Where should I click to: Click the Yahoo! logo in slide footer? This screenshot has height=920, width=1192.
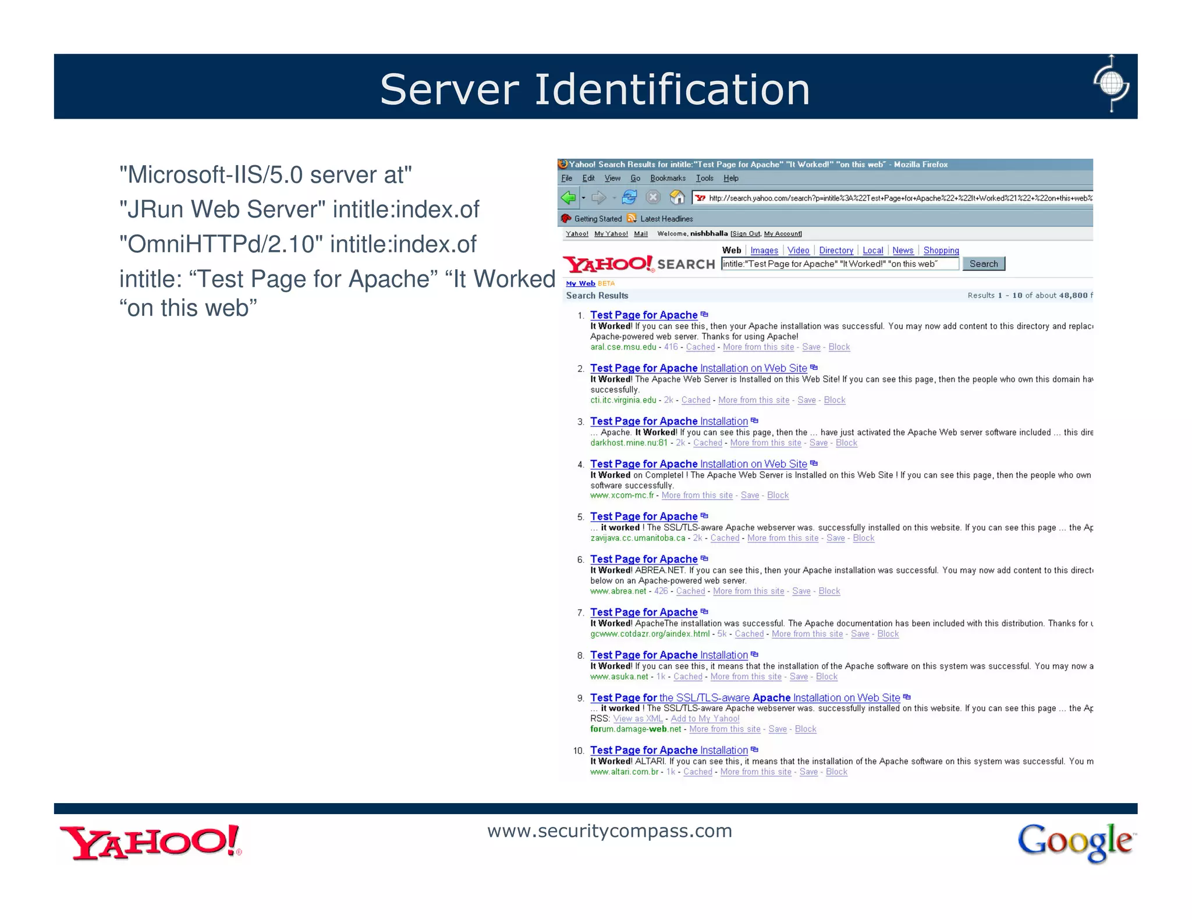[x=151, y=842]
